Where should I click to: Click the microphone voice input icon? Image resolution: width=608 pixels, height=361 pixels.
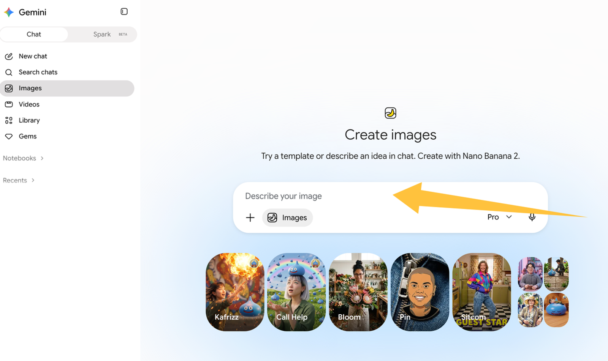pos(532,217)
